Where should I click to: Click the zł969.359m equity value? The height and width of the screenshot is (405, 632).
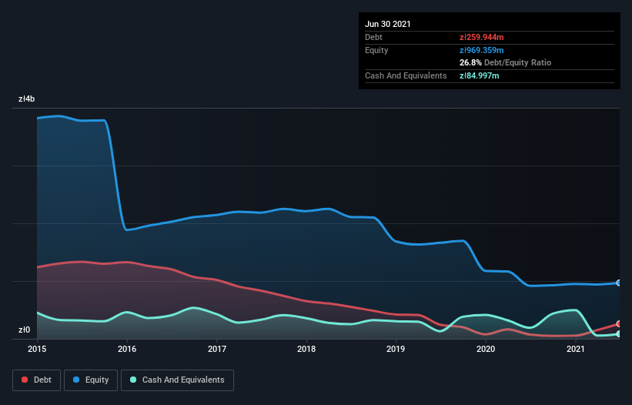tap(482, 50)
